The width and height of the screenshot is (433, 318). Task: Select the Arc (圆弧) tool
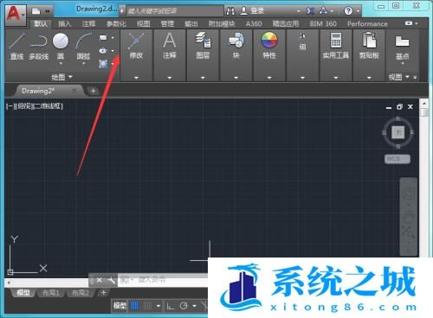click(83, 46)
